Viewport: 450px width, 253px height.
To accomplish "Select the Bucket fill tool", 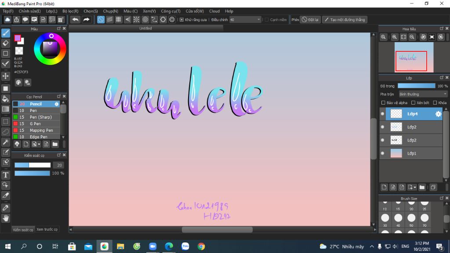I will point(5,99).
